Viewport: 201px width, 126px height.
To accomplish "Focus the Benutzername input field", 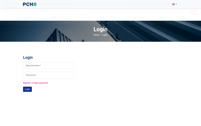I will (x=49, y=66).
